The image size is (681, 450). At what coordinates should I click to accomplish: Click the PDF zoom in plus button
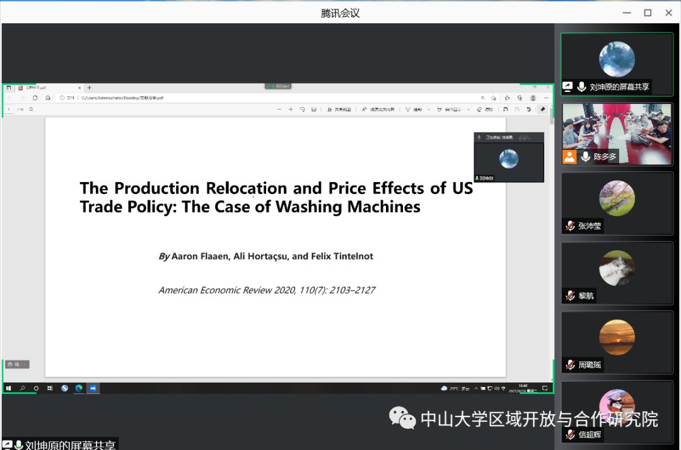coord(291,110)
